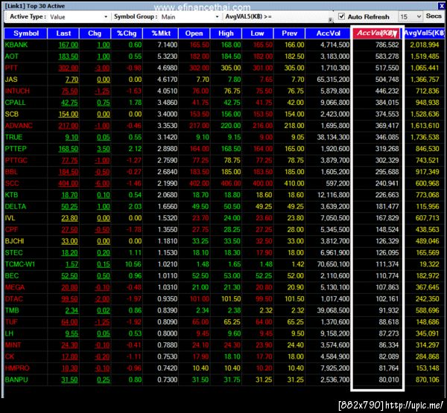This screenshot has width=447, height=413.
Task: Select the DTAC symbol
Action: [x=13, y=299]
